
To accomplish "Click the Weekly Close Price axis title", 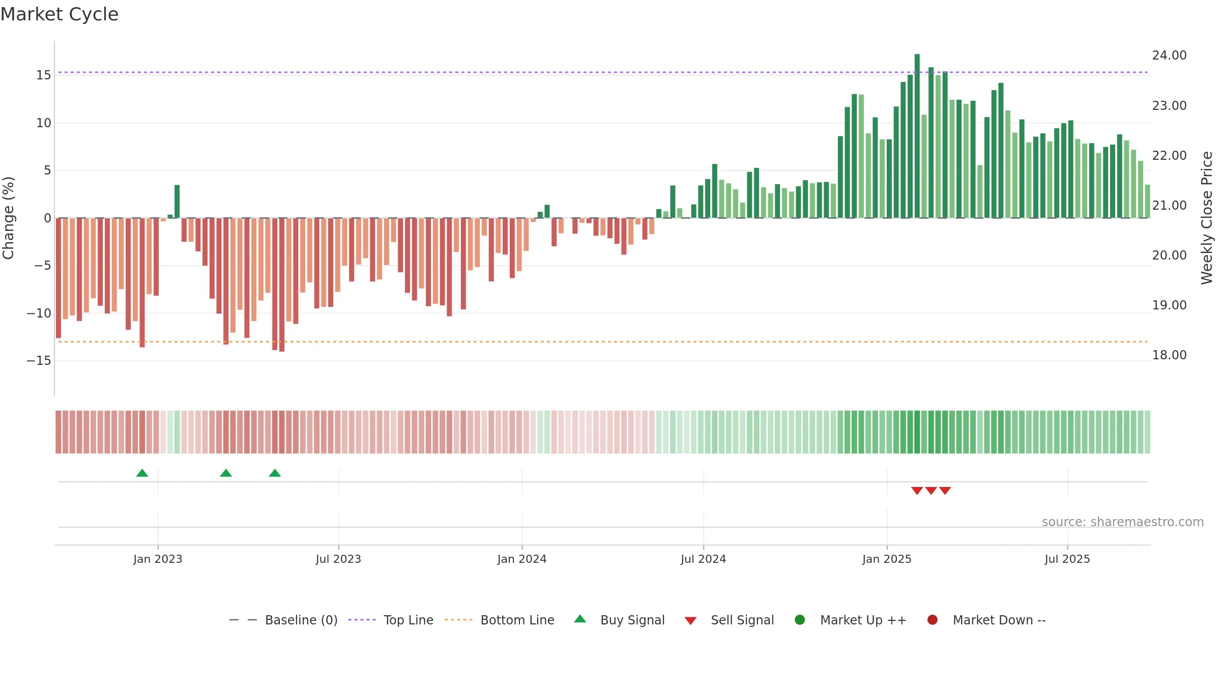I will click(x=1207, y=218).
